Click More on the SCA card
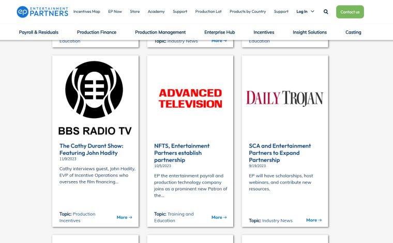The height and width of the screenshot is (243, 393). click(x=314, y=220)
